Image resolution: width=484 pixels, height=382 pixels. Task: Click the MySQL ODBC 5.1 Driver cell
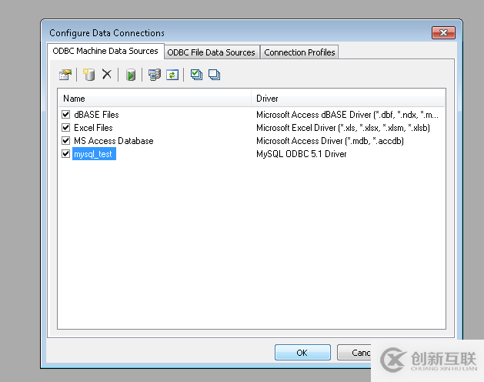[302, 154]
